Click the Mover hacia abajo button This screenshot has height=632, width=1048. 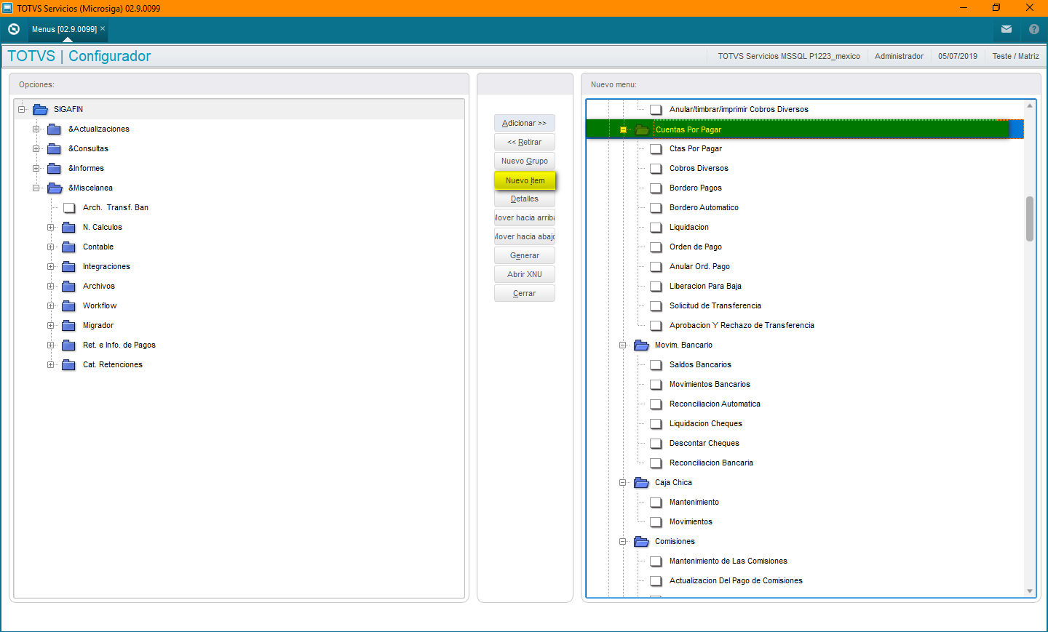(524, 236)
